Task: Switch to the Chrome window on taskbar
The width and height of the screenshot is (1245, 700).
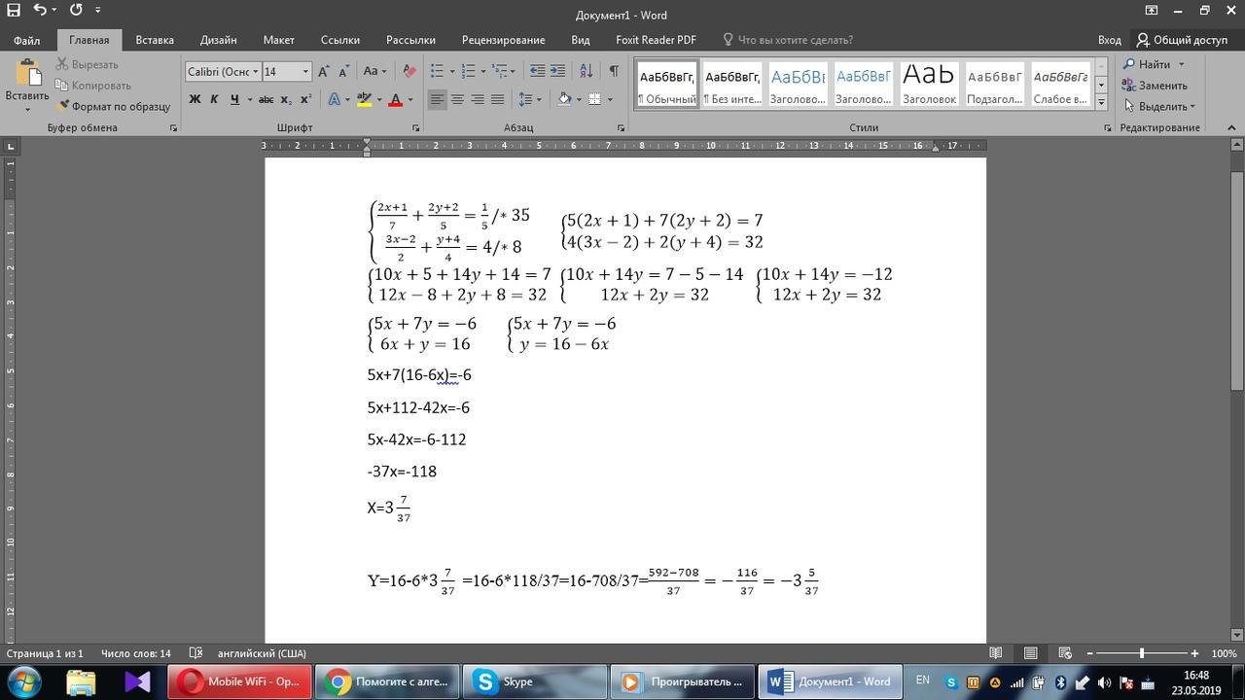Action: [x=387, y=682]
